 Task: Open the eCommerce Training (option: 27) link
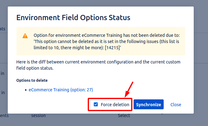(x=61, y=90)
